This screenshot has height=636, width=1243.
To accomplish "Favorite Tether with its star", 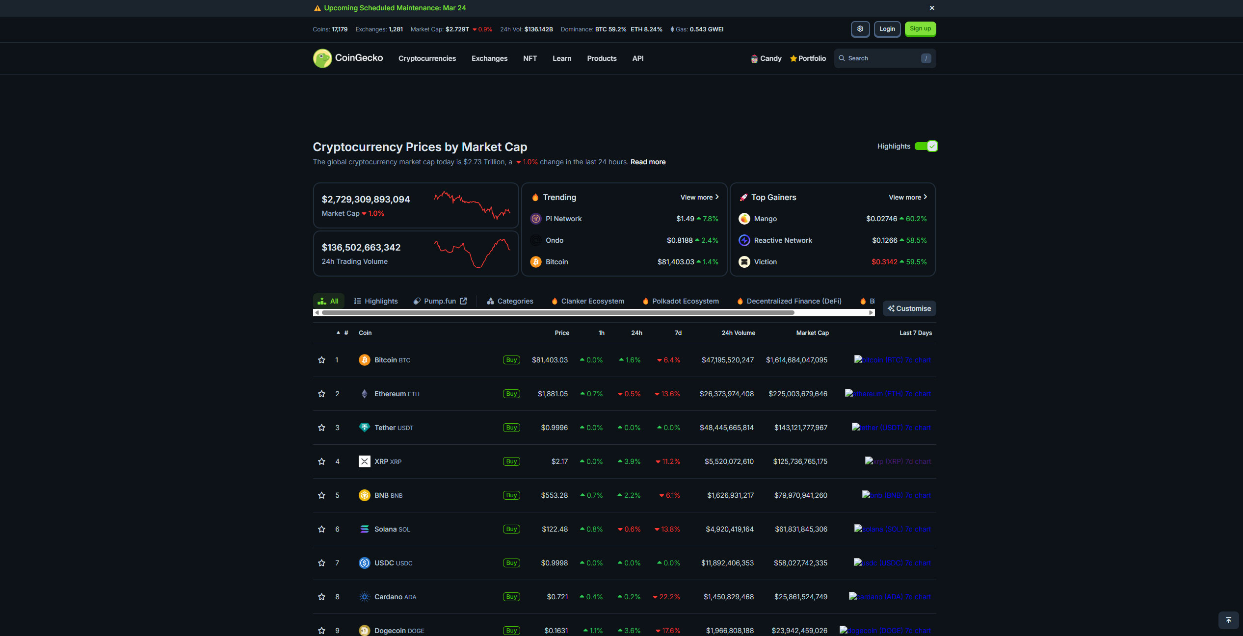I will click(321, 428).
